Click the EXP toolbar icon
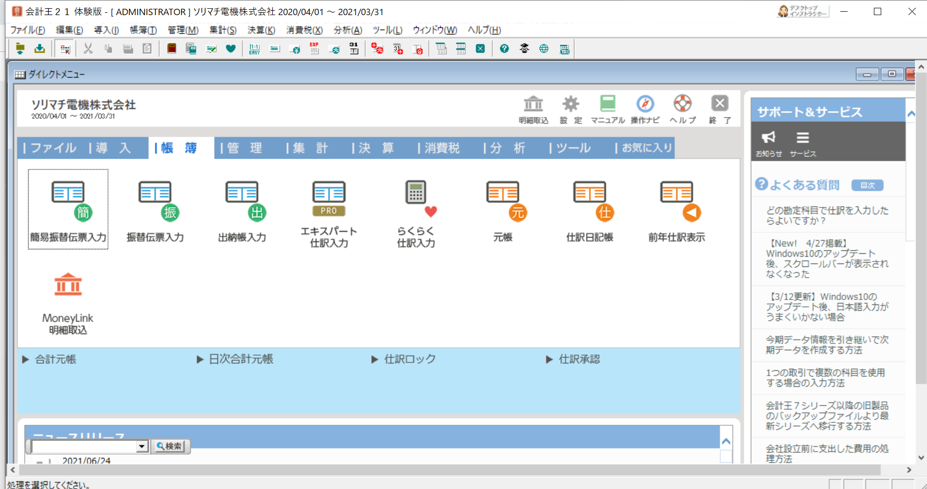 (x=314, y=49)
